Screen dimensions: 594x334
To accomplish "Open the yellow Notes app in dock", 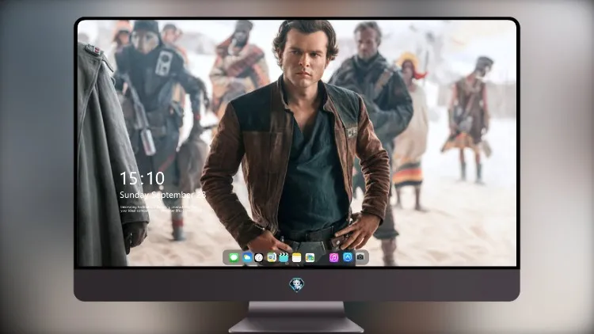I will click(x=297, y=257).
